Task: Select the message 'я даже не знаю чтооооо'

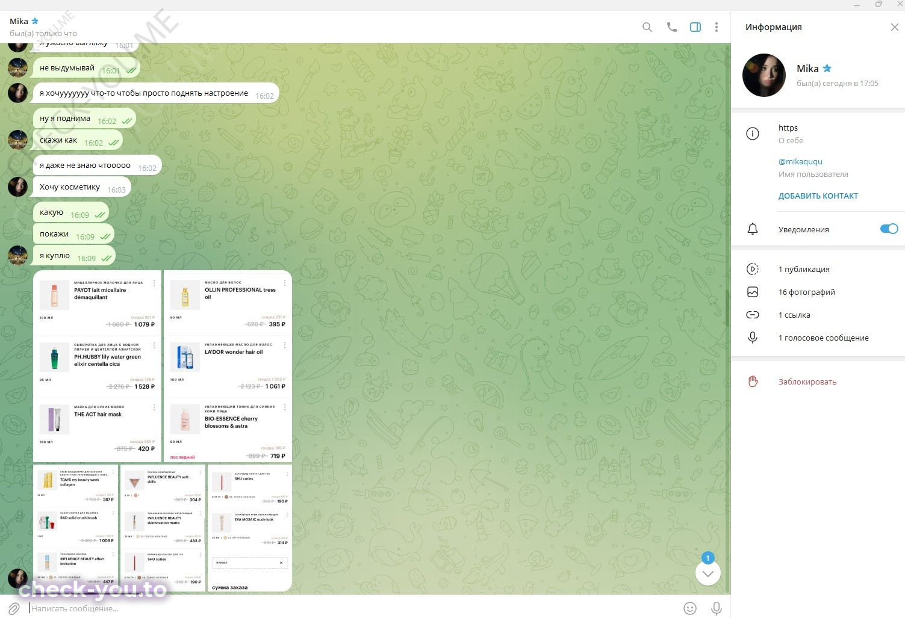Action: [x=98, y=165]
